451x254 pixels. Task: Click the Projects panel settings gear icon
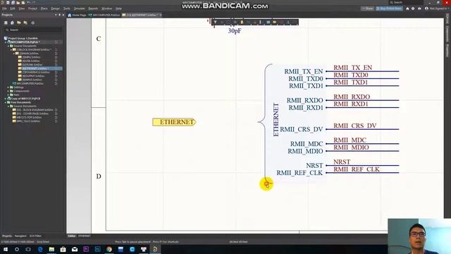coord(33,23)
